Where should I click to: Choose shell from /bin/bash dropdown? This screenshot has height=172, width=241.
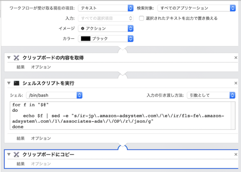click(54, 95)
